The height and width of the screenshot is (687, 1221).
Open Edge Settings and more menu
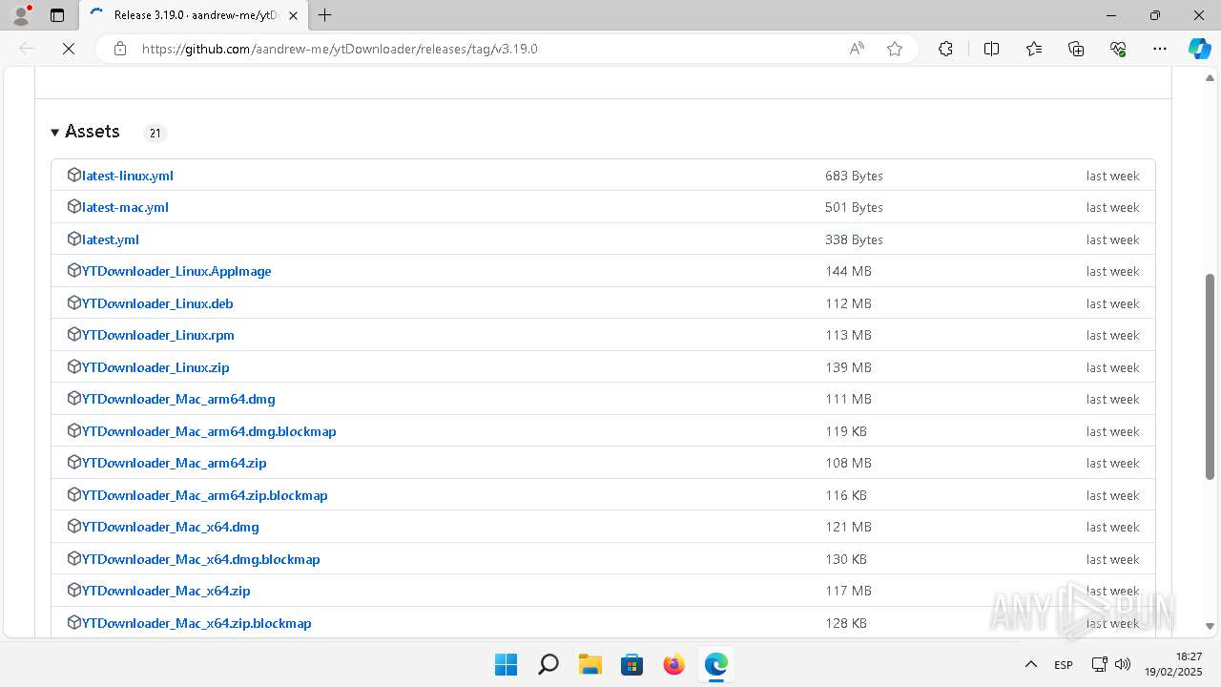pyautogui.click(x=1160, y=49)
